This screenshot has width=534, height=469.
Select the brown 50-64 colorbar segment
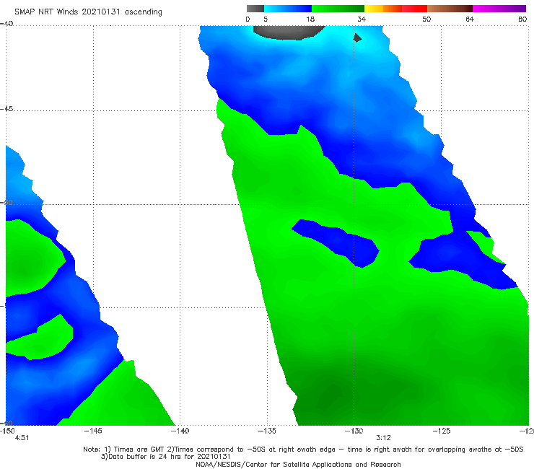point(450,9)
